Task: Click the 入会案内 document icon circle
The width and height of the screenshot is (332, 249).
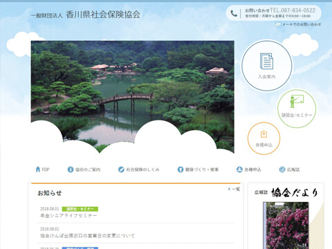Action: [267, 66]
